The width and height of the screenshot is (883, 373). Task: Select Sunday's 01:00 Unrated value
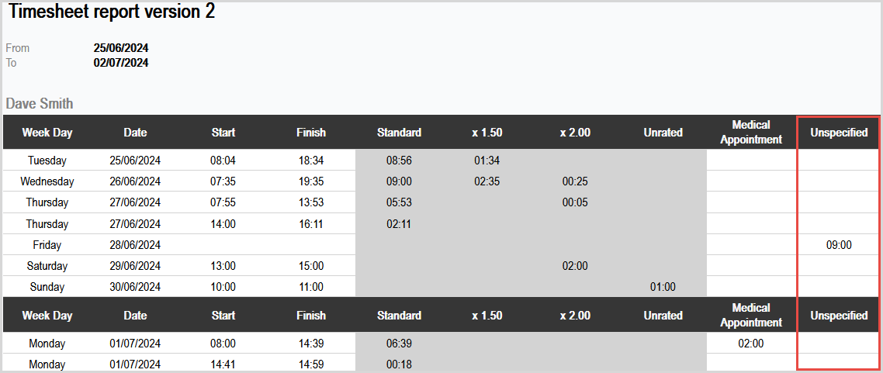tap(663, 287)
